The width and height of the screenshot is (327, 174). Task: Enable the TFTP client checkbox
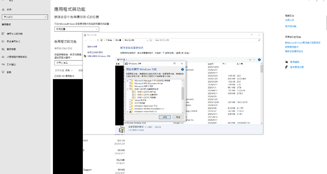pos(130,103)
